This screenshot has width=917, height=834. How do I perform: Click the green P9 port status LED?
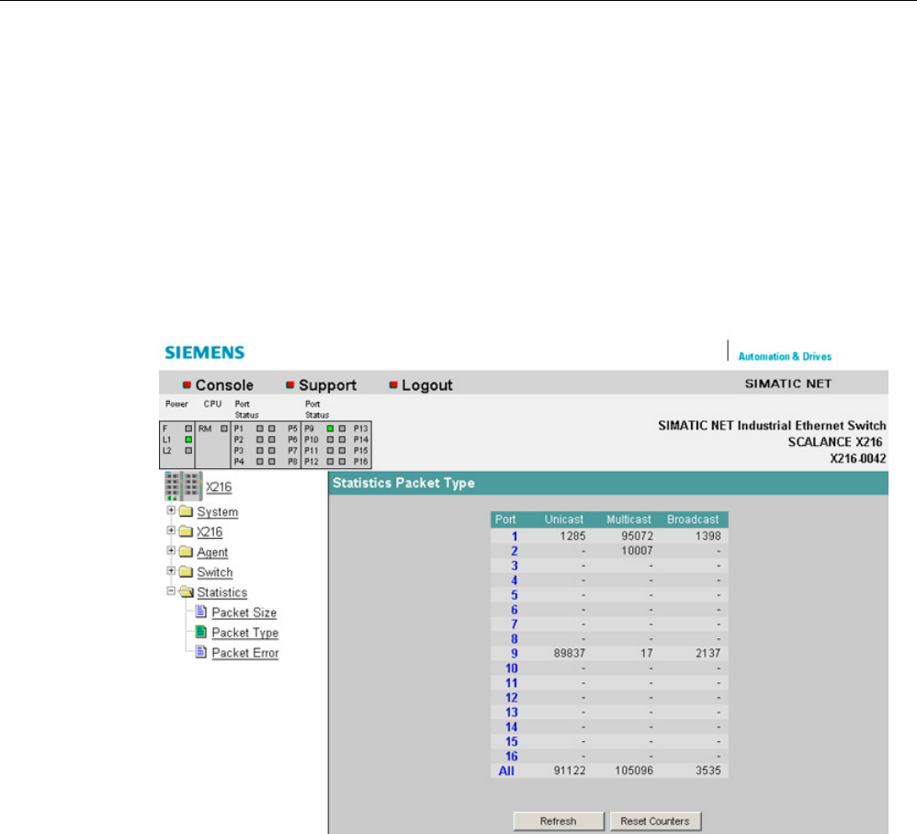331,428
